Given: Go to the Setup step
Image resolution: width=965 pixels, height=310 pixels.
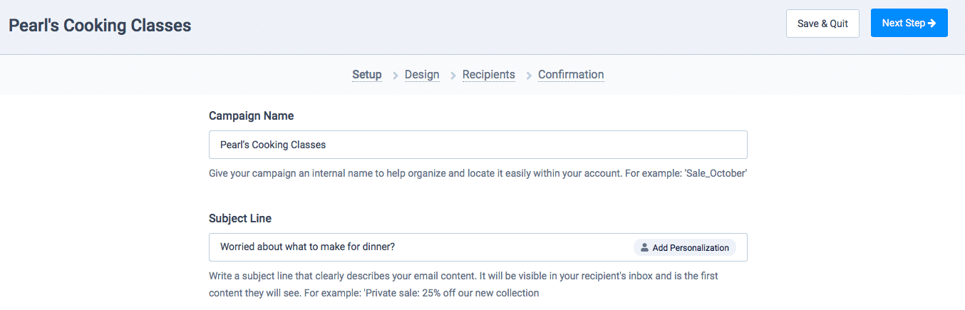Looking at the screenshot, I should coord(367,74).
